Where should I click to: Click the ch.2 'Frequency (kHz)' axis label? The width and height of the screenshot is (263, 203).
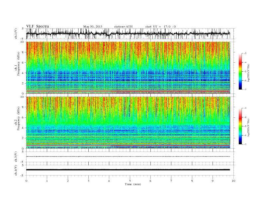pos(19,119)
